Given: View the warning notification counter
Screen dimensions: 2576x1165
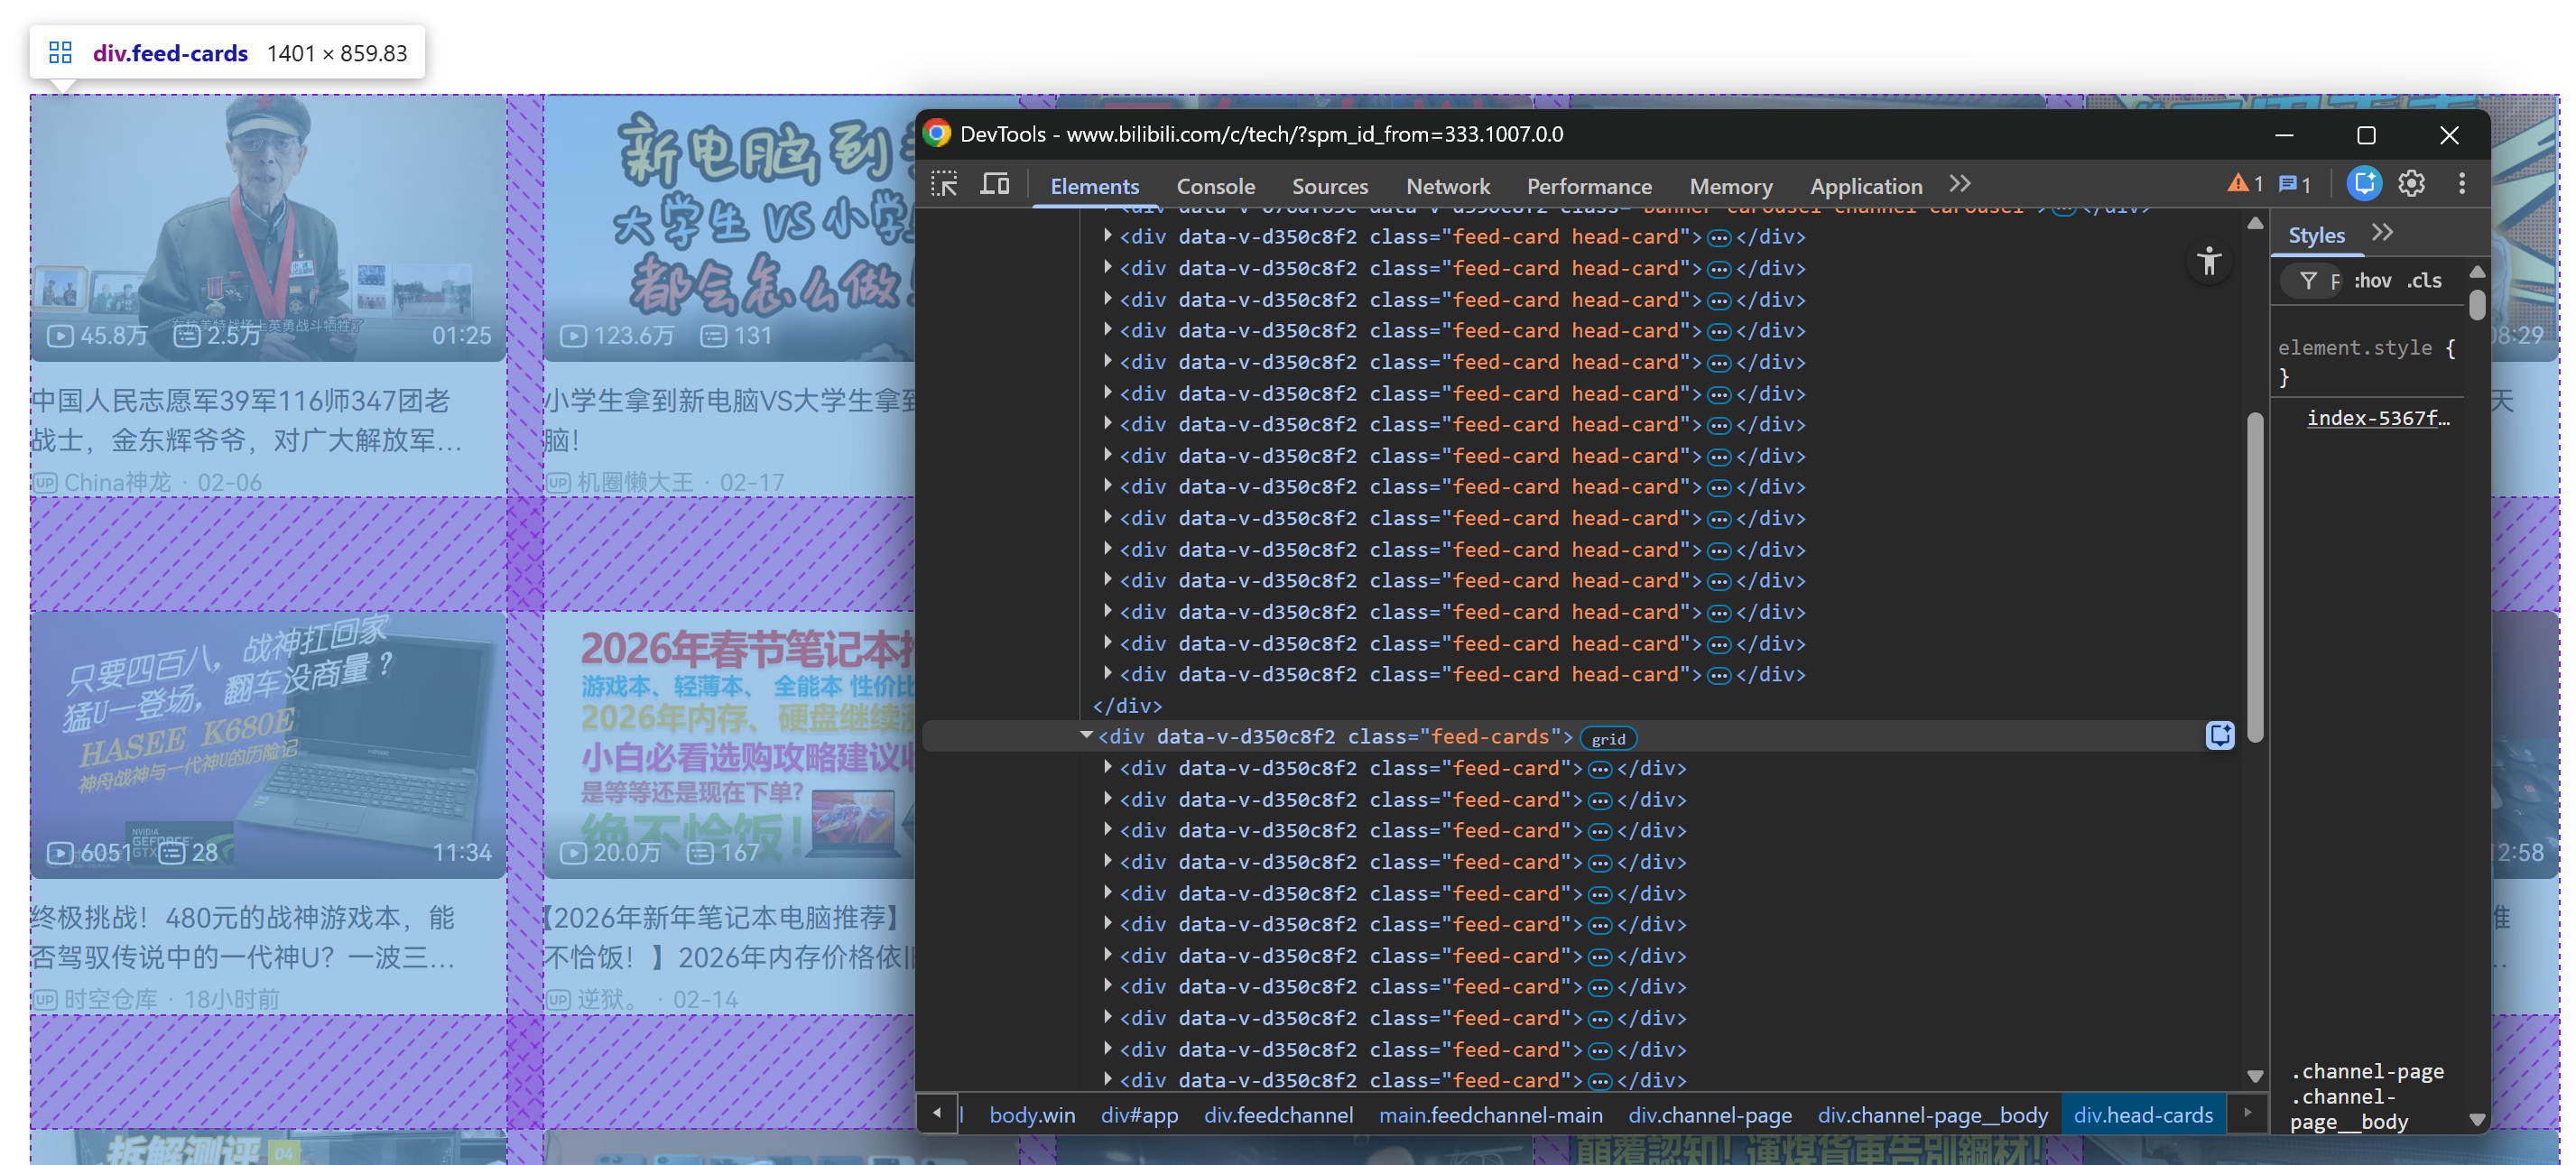Looking at the screenshot, I should pos(2241,183).
